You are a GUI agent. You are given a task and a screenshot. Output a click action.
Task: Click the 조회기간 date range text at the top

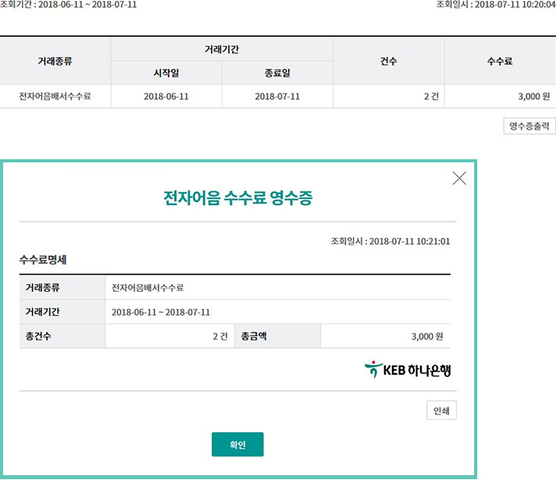tap(69, 4)
